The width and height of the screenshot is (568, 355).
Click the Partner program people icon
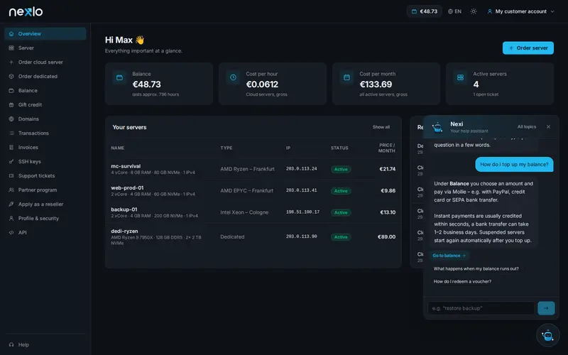11,190
